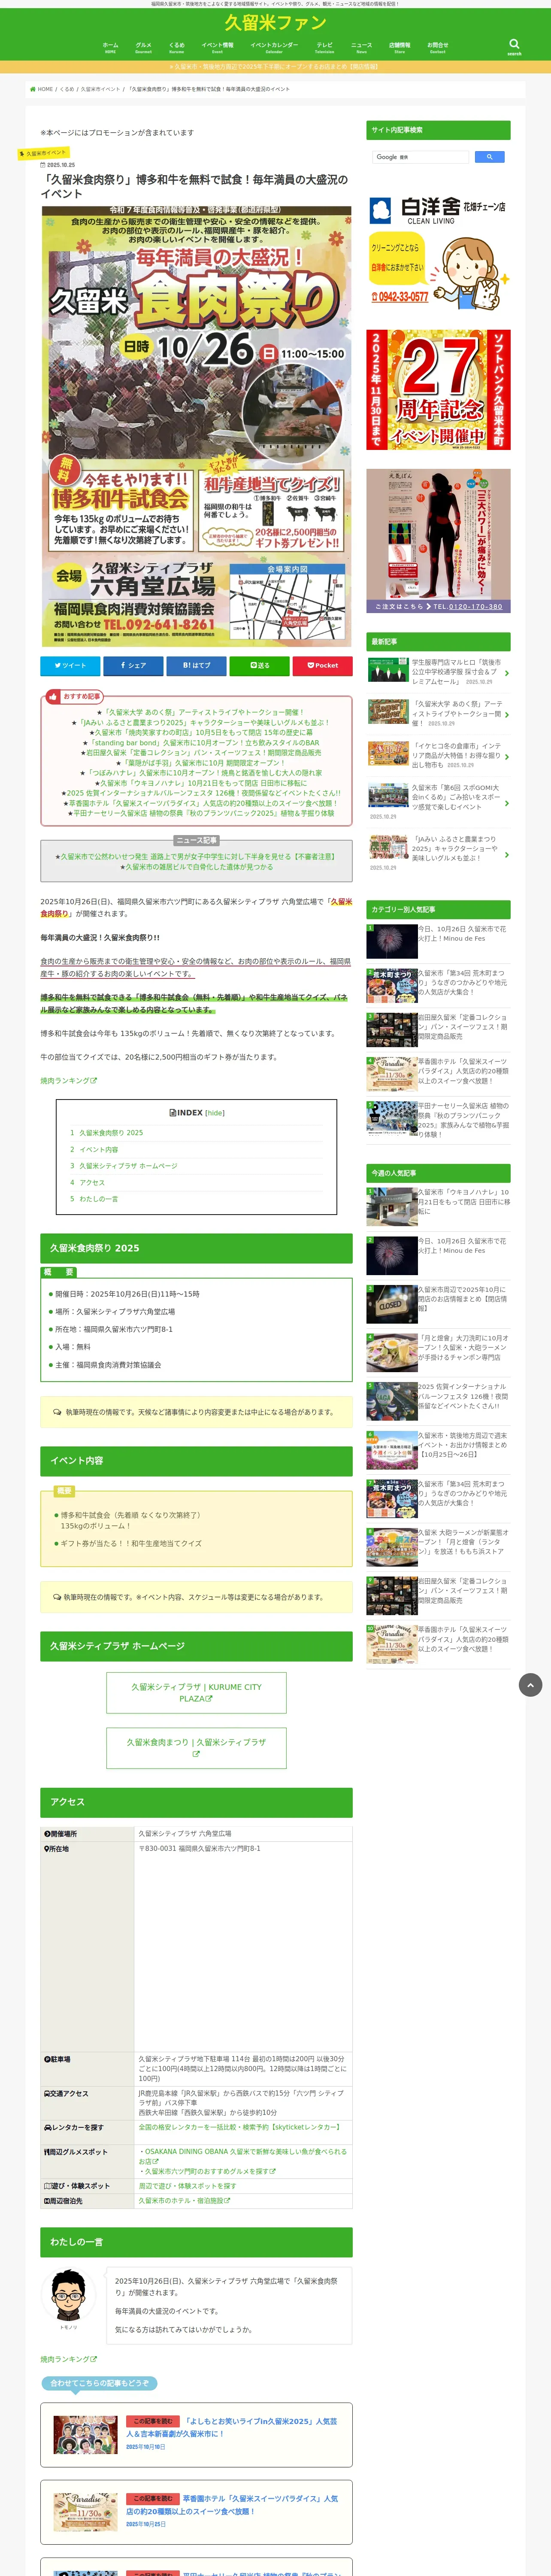Click the 久留米市イベント breadcrumb link
This screenshot has width=551, height=2576.
click(x=100, y=89)
